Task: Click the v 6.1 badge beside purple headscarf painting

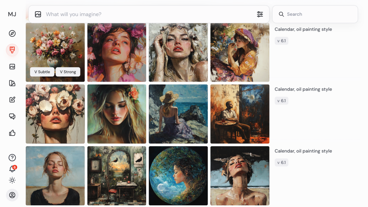Action: coord(281,41)
